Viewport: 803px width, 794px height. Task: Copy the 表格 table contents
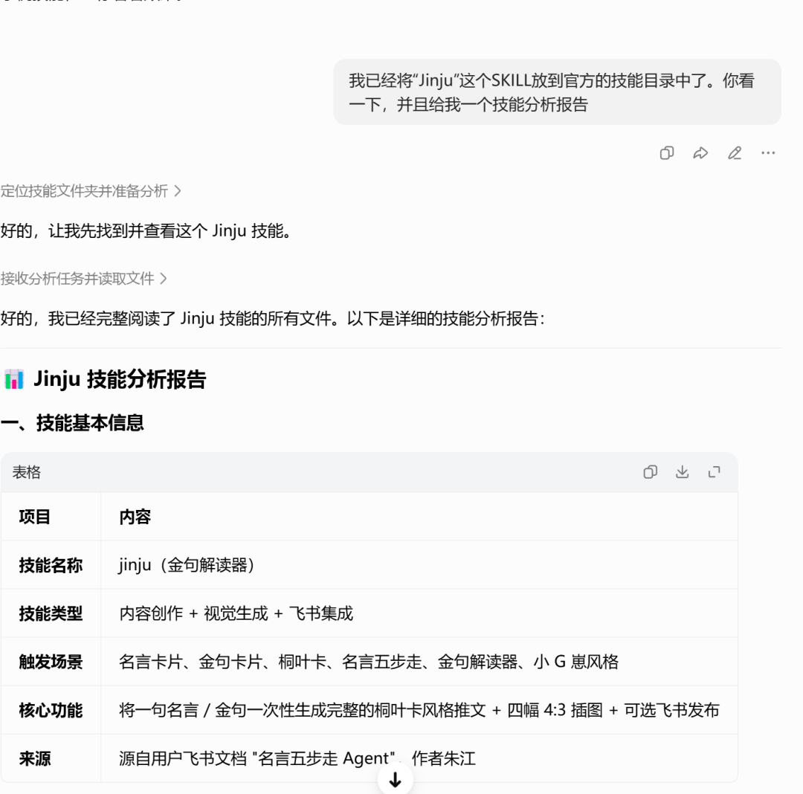point(650,472)
